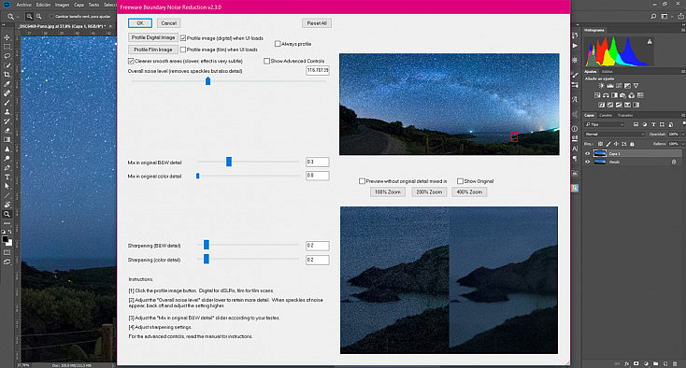Click the Overall noise level slider handle
This screenshot has height=368, width=686.
click(207, 81)
